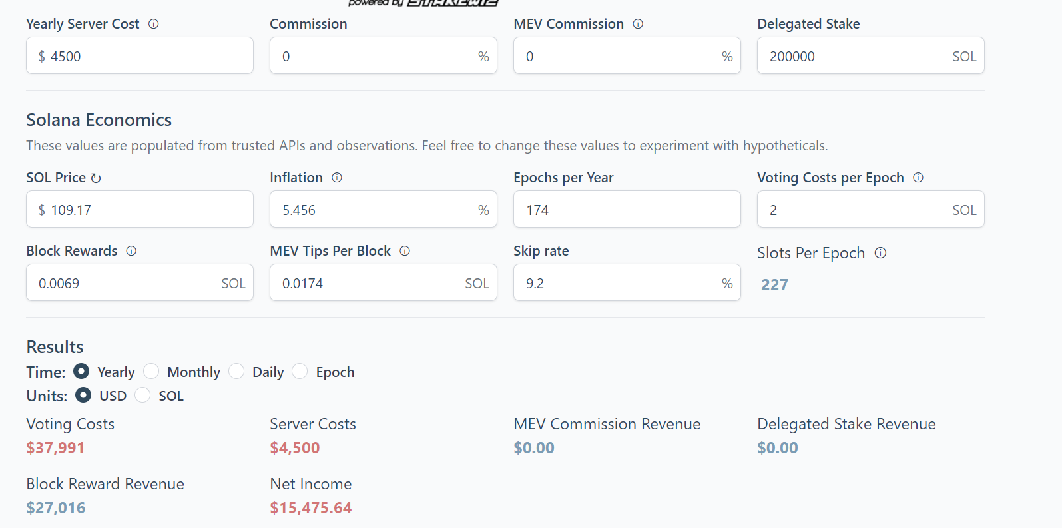
Task: Click the Block Rewards info icon
Action: (x=131, y=251)
